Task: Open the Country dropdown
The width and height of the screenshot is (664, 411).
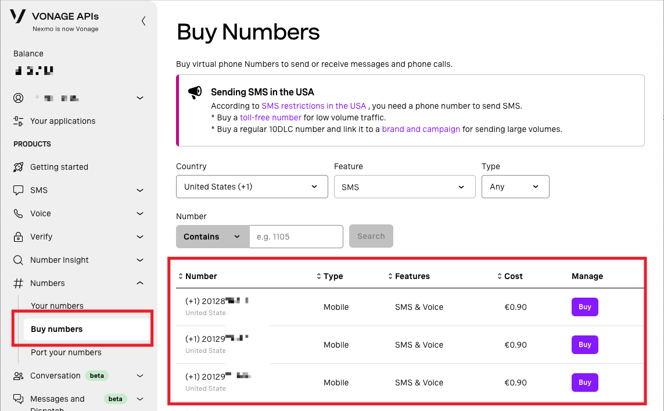Action: coord(251,187)
